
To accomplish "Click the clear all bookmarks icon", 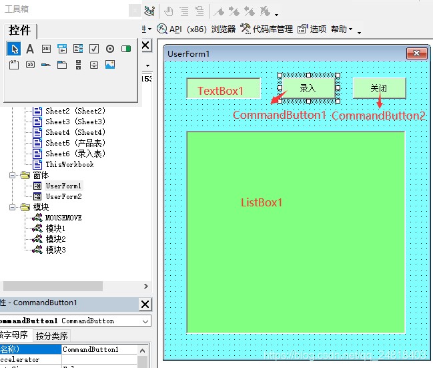I will [x=265, y=11].
